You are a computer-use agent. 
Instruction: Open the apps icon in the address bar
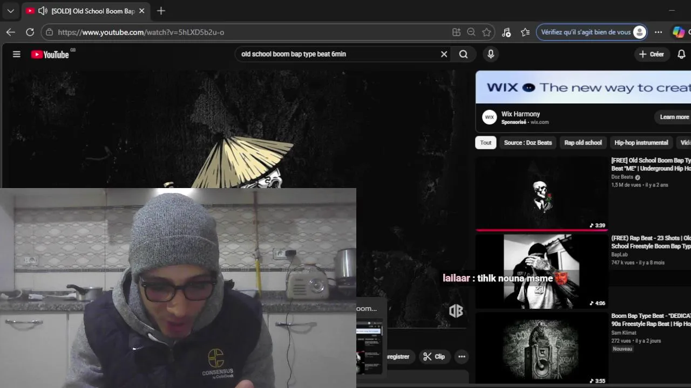pos(456,32)
